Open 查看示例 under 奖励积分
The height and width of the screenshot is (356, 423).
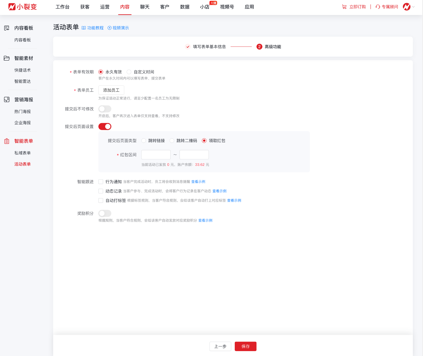pyautogui.click(x=206, y=221)
